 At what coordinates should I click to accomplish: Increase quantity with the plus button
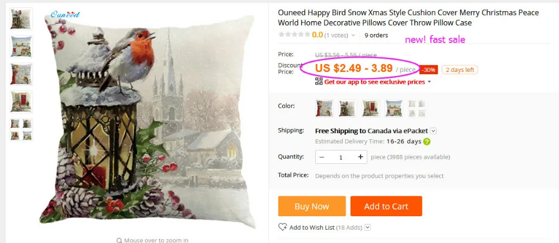coord(361,157)
